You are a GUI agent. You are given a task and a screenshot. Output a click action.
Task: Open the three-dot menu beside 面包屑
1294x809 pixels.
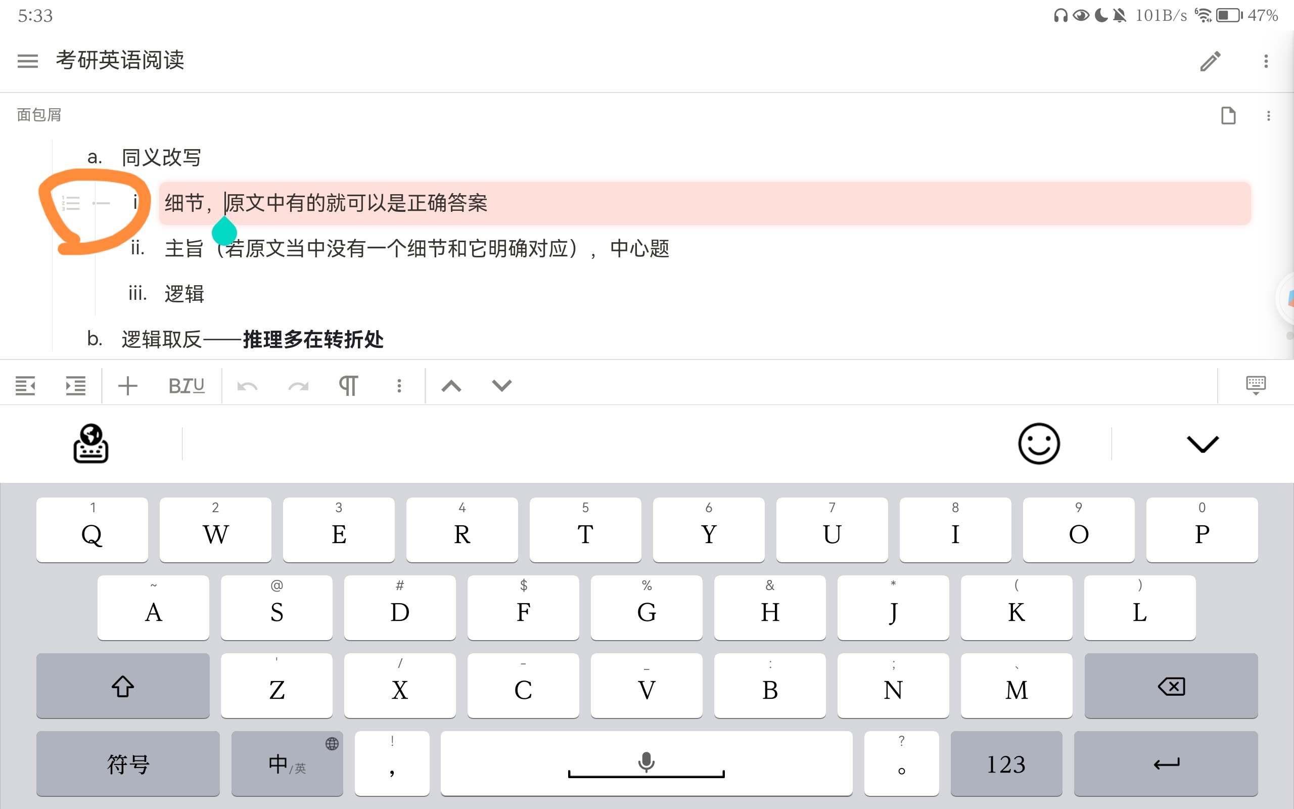[1269, 115]
